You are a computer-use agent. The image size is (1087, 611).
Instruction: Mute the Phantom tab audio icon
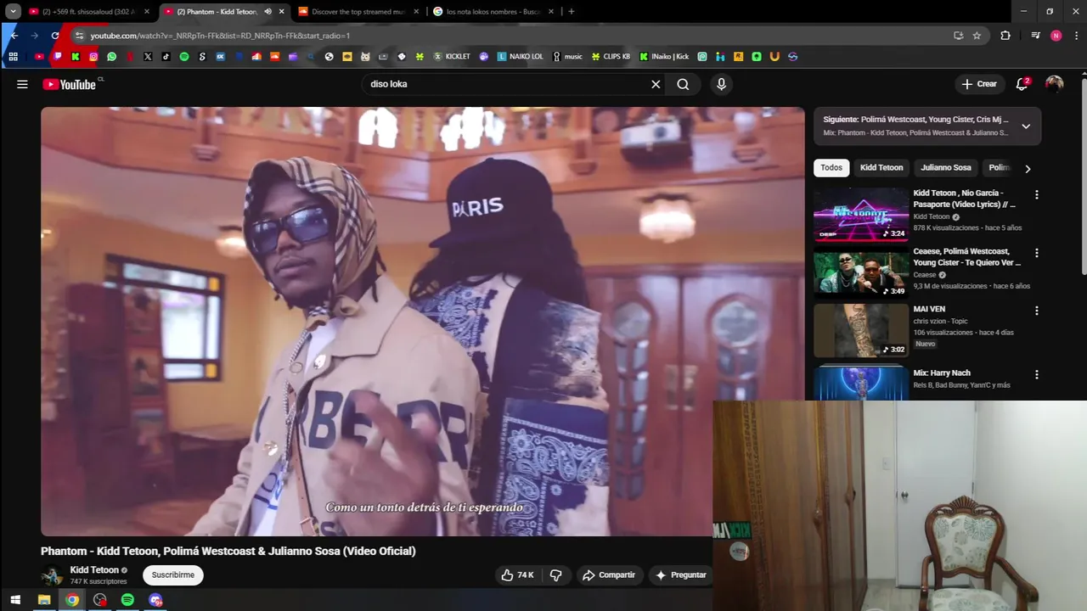(268, 11)
